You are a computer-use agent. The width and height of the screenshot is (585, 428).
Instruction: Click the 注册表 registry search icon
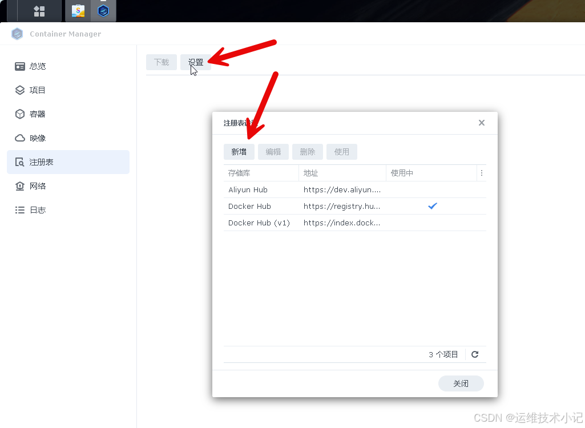20,162
